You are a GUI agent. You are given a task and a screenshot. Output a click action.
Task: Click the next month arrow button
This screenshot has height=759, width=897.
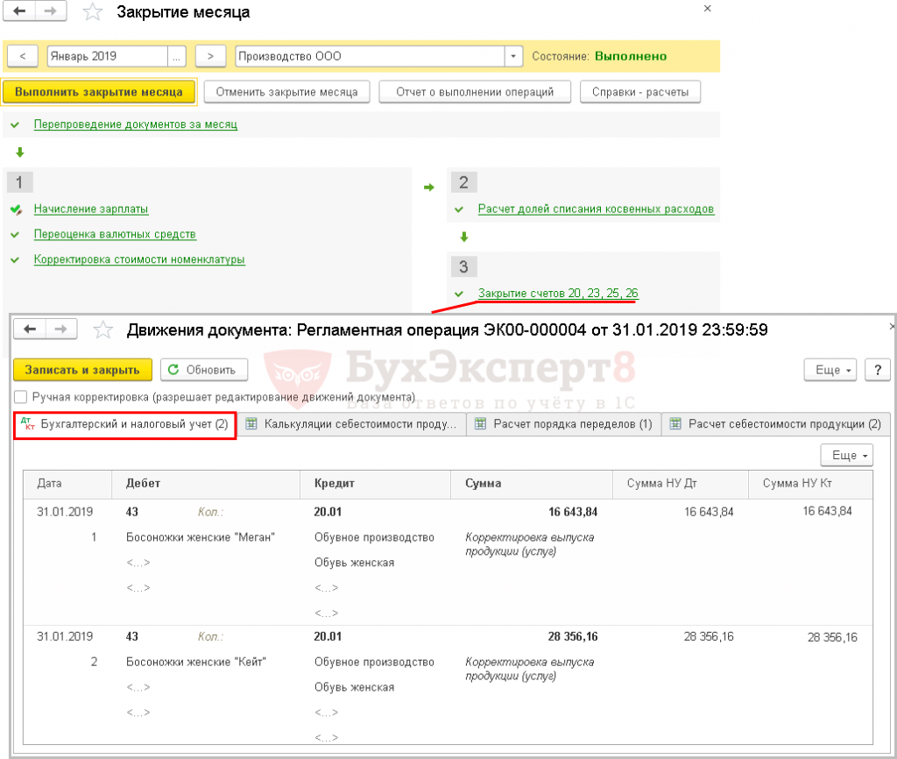210,56
